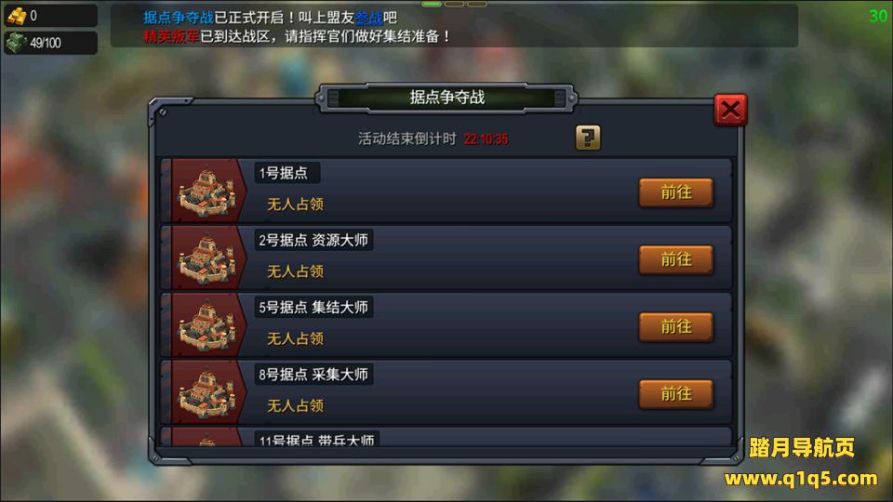Image resolution: width=893 pixels, height=502 pixels.
Task: Tap the gold bars currency icon
Action: (16, 16)
